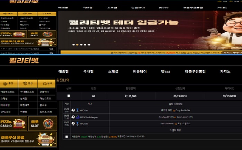Go to 인플레이 in lower sidebar menu
The height and width of the screenshot is (150, 242).
click(x=44, y=92)
